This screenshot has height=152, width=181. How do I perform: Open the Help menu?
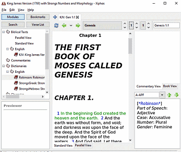click(x=31, y=10)
